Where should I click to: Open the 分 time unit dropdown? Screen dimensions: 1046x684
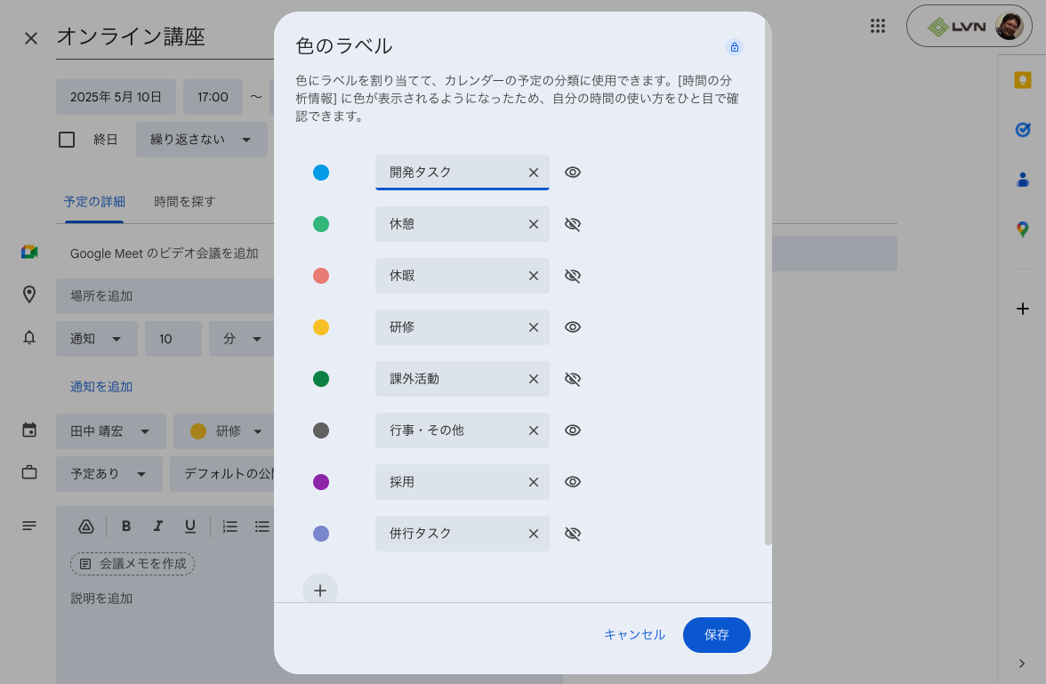[x=242, y=339]
